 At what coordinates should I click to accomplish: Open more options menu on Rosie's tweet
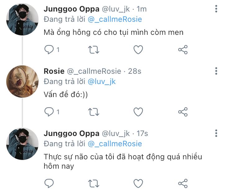click(216, 71)
